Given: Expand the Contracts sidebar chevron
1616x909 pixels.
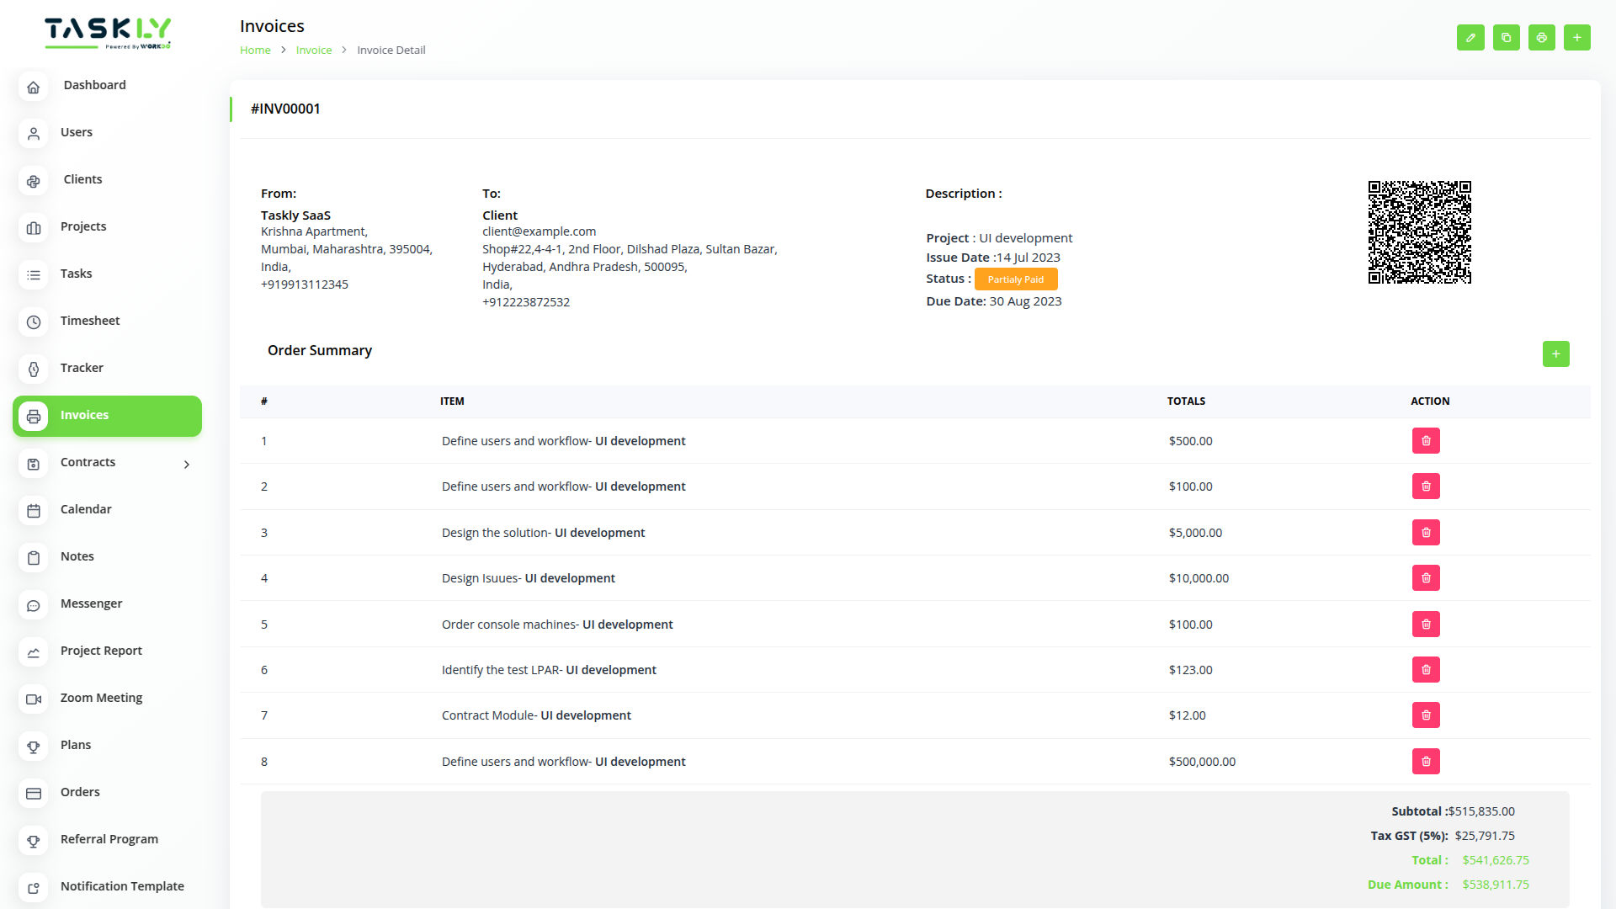Looking at the screenshot, I should 186,464.
